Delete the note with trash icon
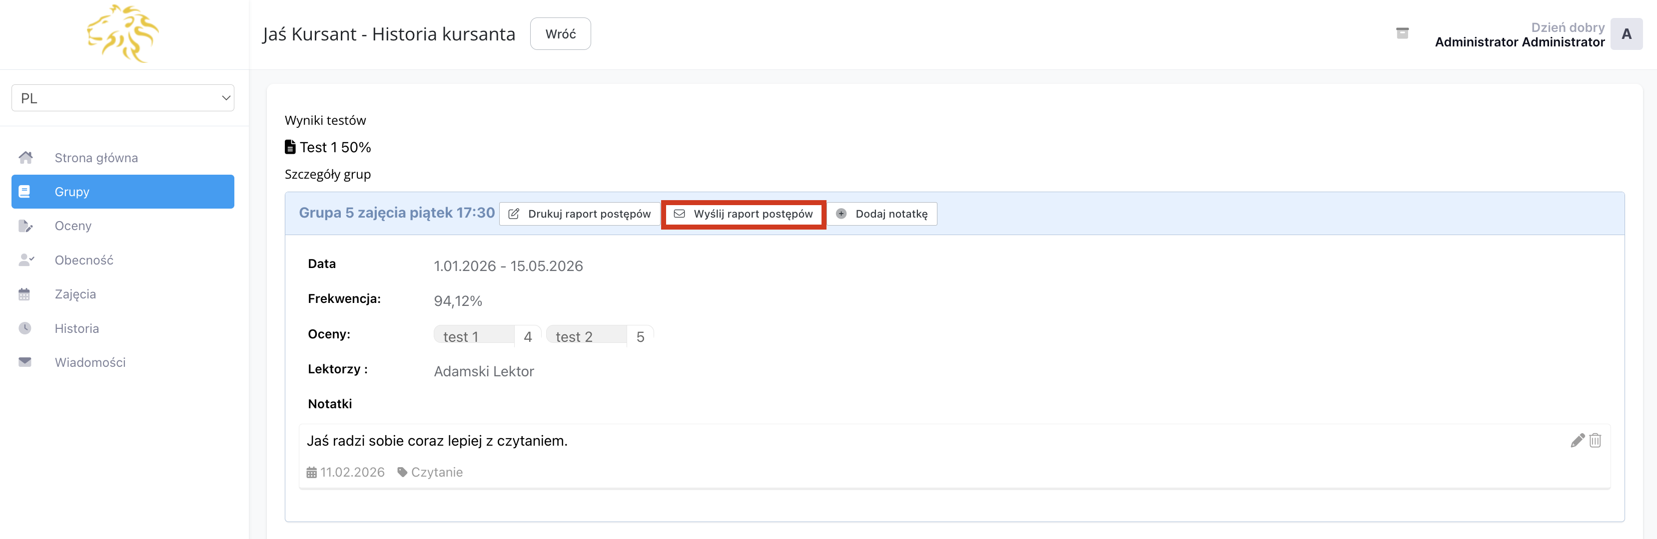1657x539 pixels. click(x=1595, y=440)
